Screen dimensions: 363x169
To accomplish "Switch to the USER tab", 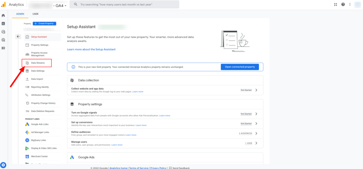I will pos(35,14).
